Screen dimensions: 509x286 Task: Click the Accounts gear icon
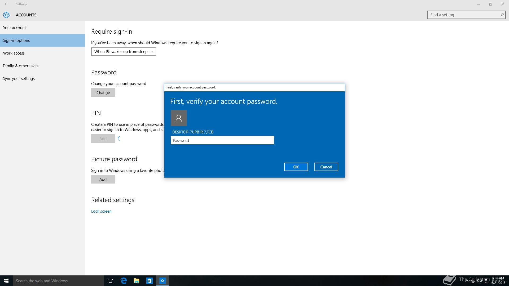(6, 15)
